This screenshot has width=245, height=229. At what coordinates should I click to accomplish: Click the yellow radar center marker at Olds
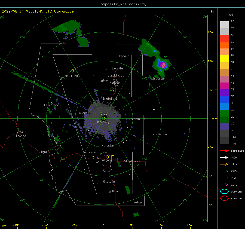pos(104,118)
